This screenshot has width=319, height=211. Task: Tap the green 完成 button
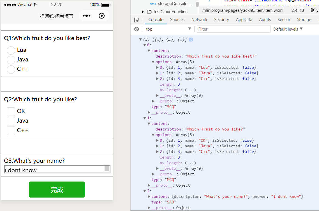(57, 189)
